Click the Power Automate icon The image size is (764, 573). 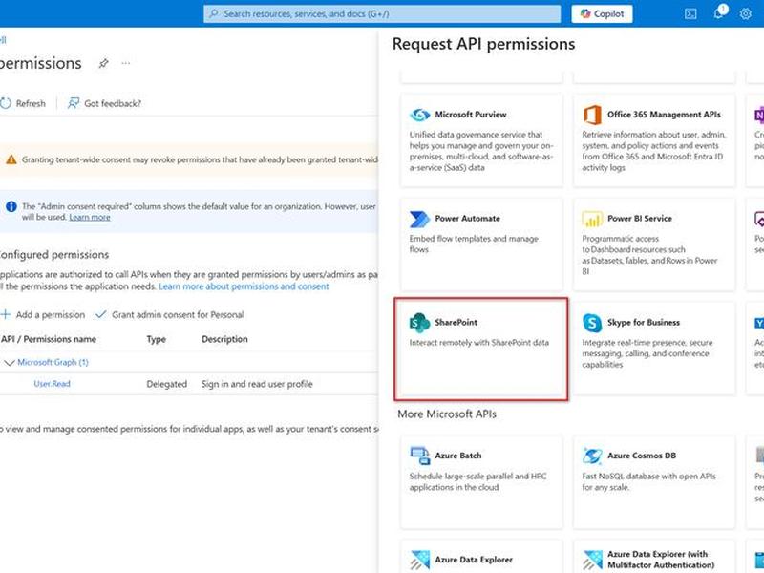[x=419, y=220]
